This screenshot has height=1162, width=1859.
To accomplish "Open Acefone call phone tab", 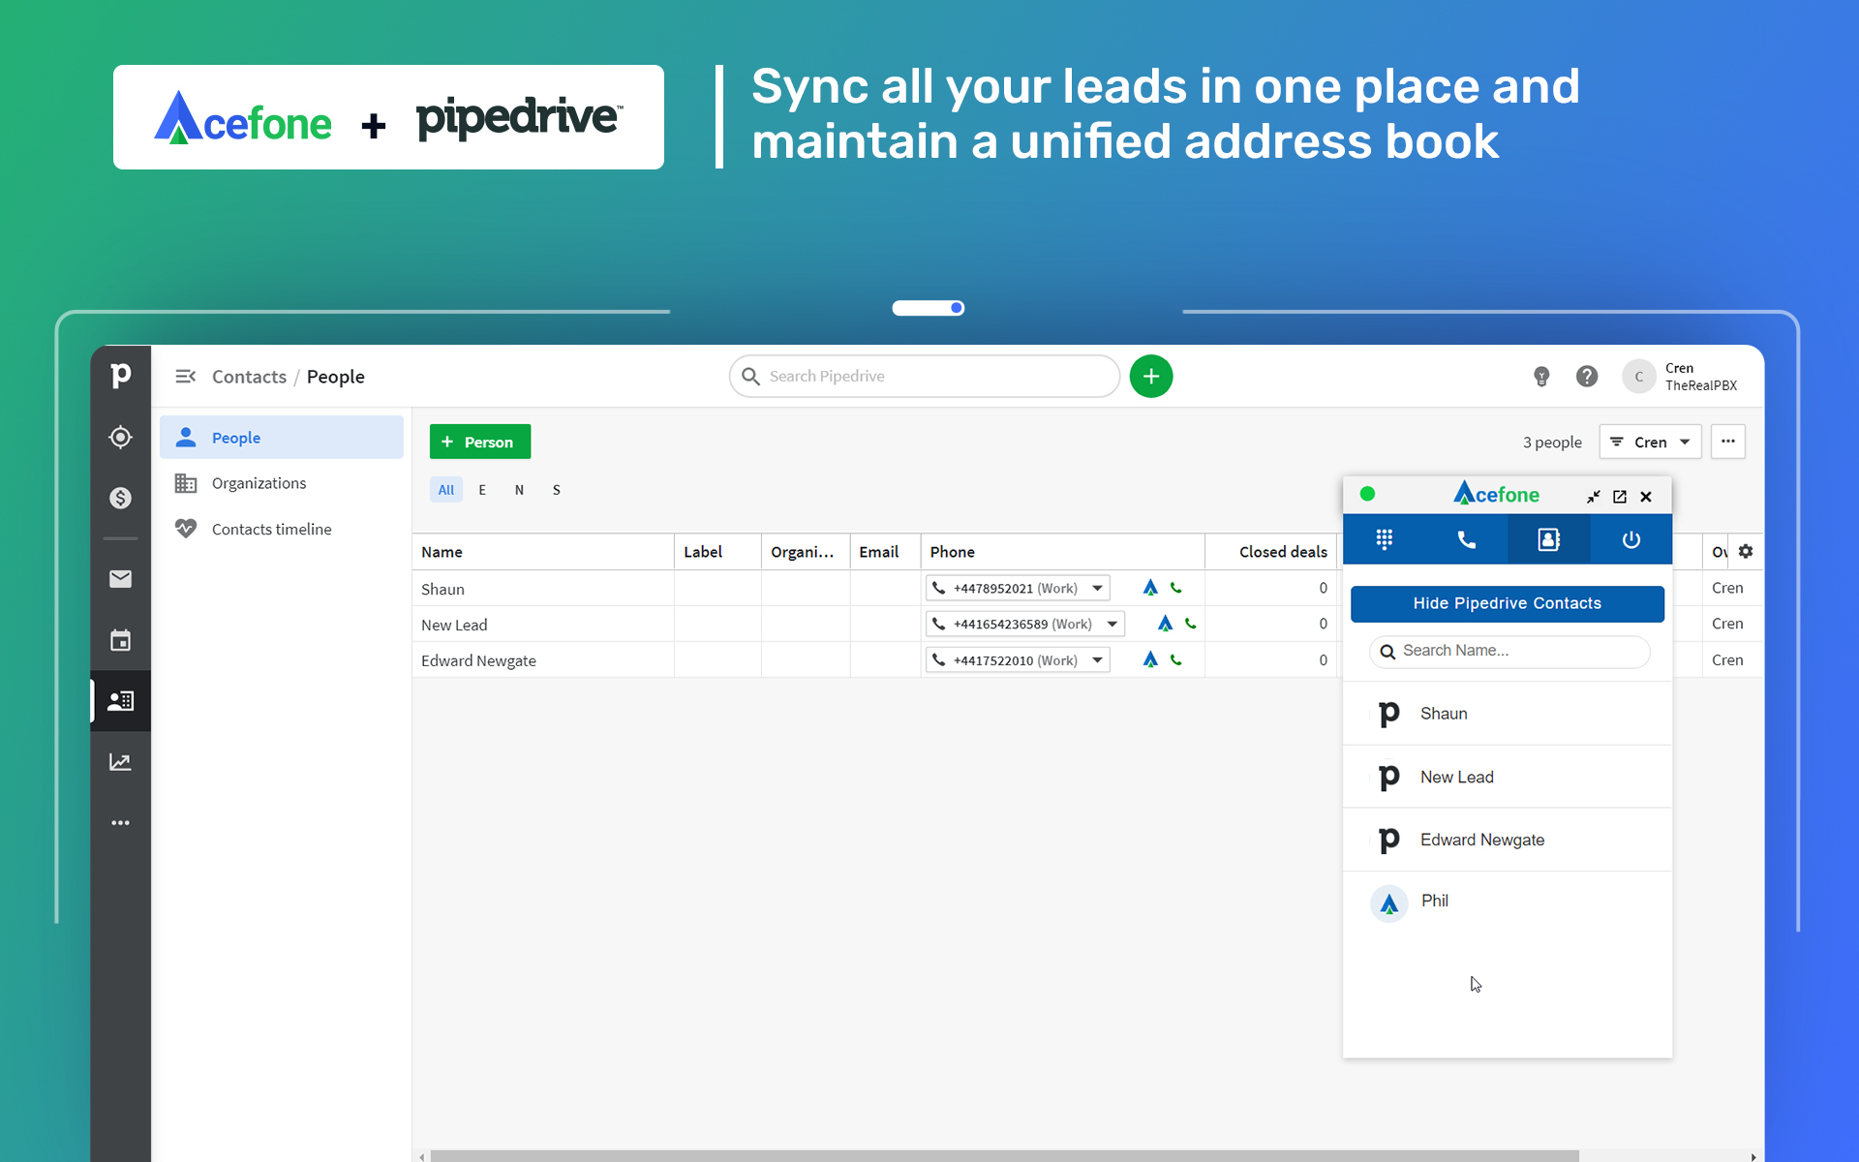I will 1467,539.
